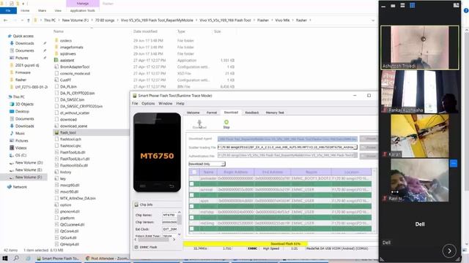Viewport: 469px width, 263px height.
Task: Click Zoom panel minimize-video bar icon
Action: pyautogui.click(x=383, y=6)
